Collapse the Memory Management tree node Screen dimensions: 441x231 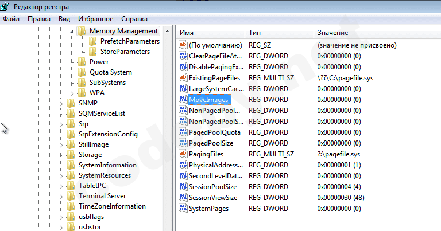73,31
